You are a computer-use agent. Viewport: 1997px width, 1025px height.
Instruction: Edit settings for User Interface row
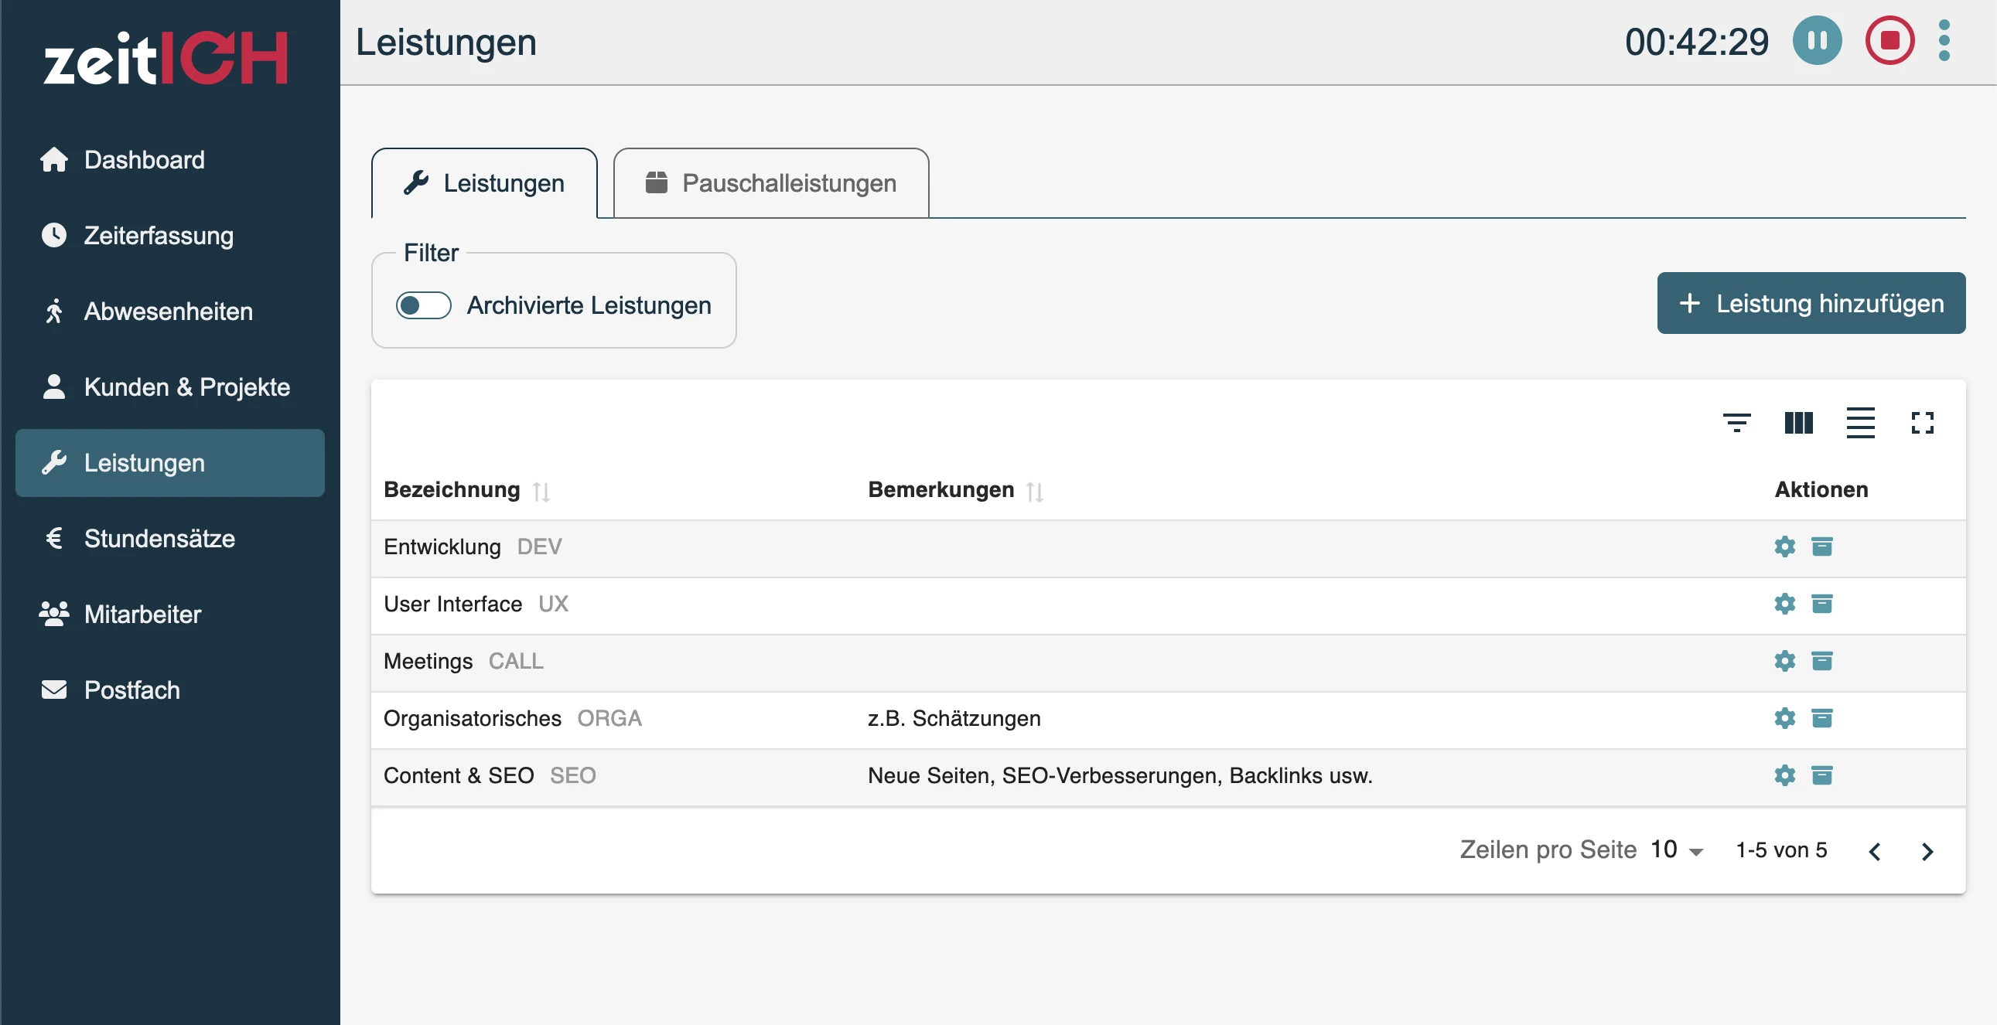pos(1784,604)
